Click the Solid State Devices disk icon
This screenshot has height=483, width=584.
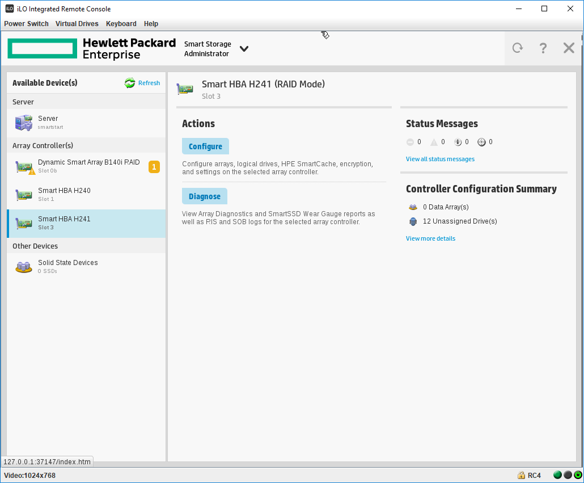[23, 267]
